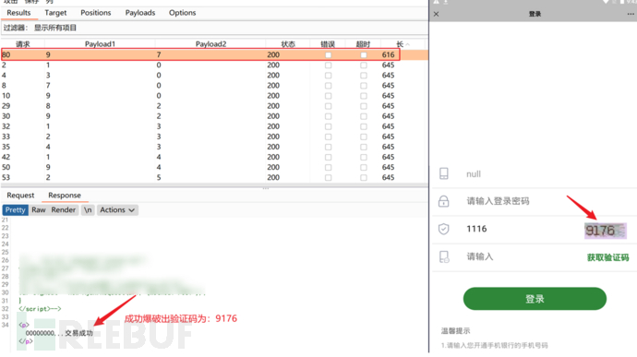Screen dimensions: 637x357
Task: Open the three-dot menu on login header
Action: pos(631,14)
